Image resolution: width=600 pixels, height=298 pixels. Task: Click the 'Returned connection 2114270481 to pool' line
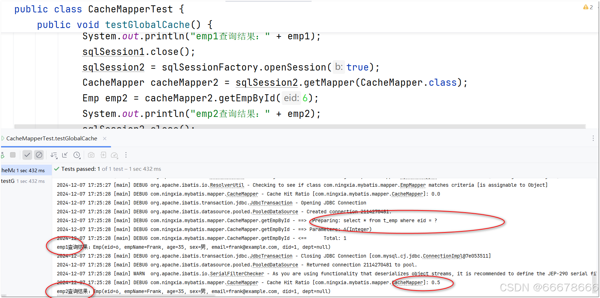pyautogui.click(x=237, y=265)
